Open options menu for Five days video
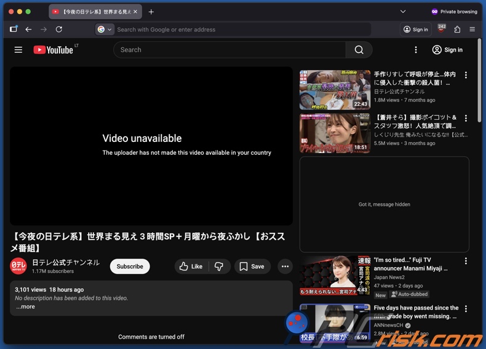The image size is (486, 349). tap(466, 308)
